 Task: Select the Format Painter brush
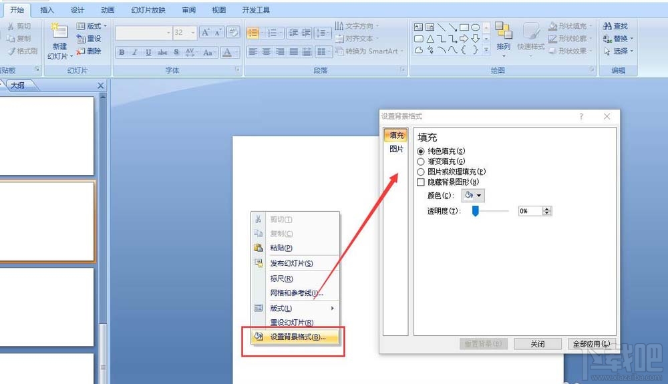point(11,51)
